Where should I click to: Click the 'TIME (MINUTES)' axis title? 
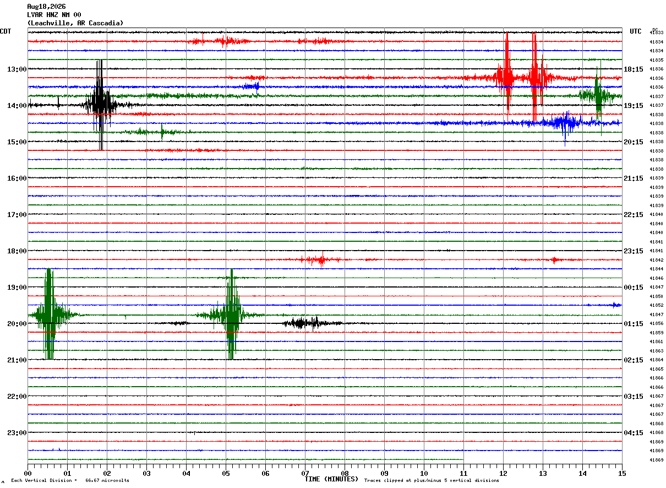[331, 479]
